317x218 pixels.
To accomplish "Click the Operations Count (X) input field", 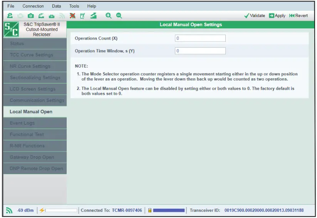I will point(200,38).
